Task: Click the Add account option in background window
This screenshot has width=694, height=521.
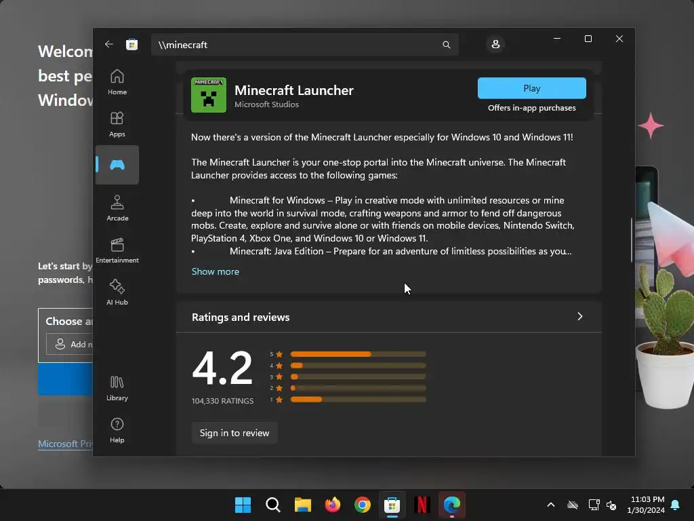Action: (70, 344)
